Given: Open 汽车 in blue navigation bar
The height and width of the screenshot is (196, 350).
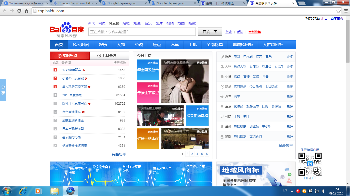Looking at the screenshot, I should point(174,45).
